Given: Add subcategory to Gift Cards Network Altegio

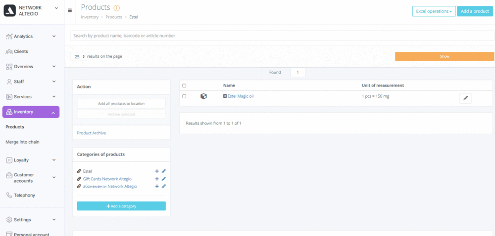Looking at the screenshot, I should tap(156, 179).
